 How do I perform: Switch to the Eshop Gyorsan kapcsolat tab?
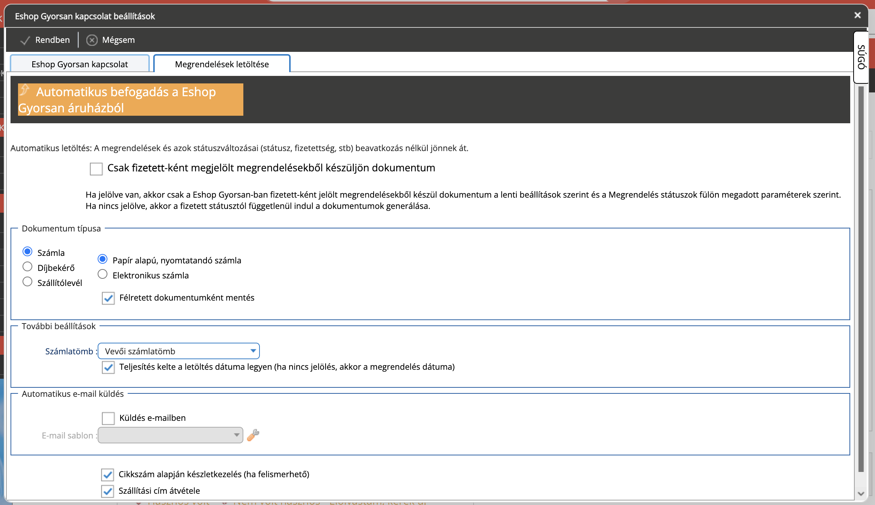pos(80,64)
